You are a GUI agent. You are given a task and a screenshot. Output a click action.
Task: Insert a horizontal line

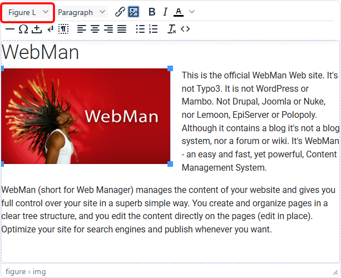[9, 29]
